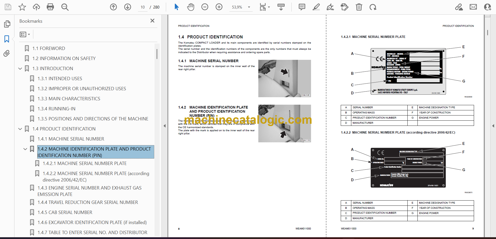
Task: Zoom out with minus icon
Action: 205,7
